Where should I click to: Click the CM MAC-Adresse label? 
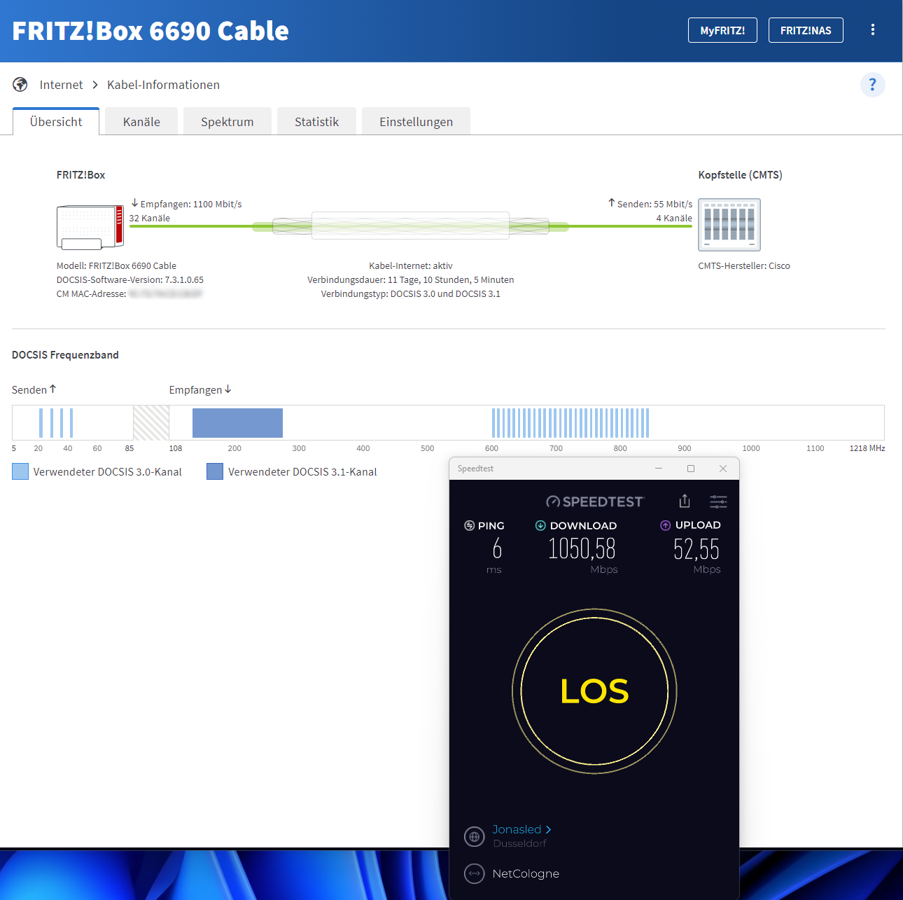coord(91,293)
